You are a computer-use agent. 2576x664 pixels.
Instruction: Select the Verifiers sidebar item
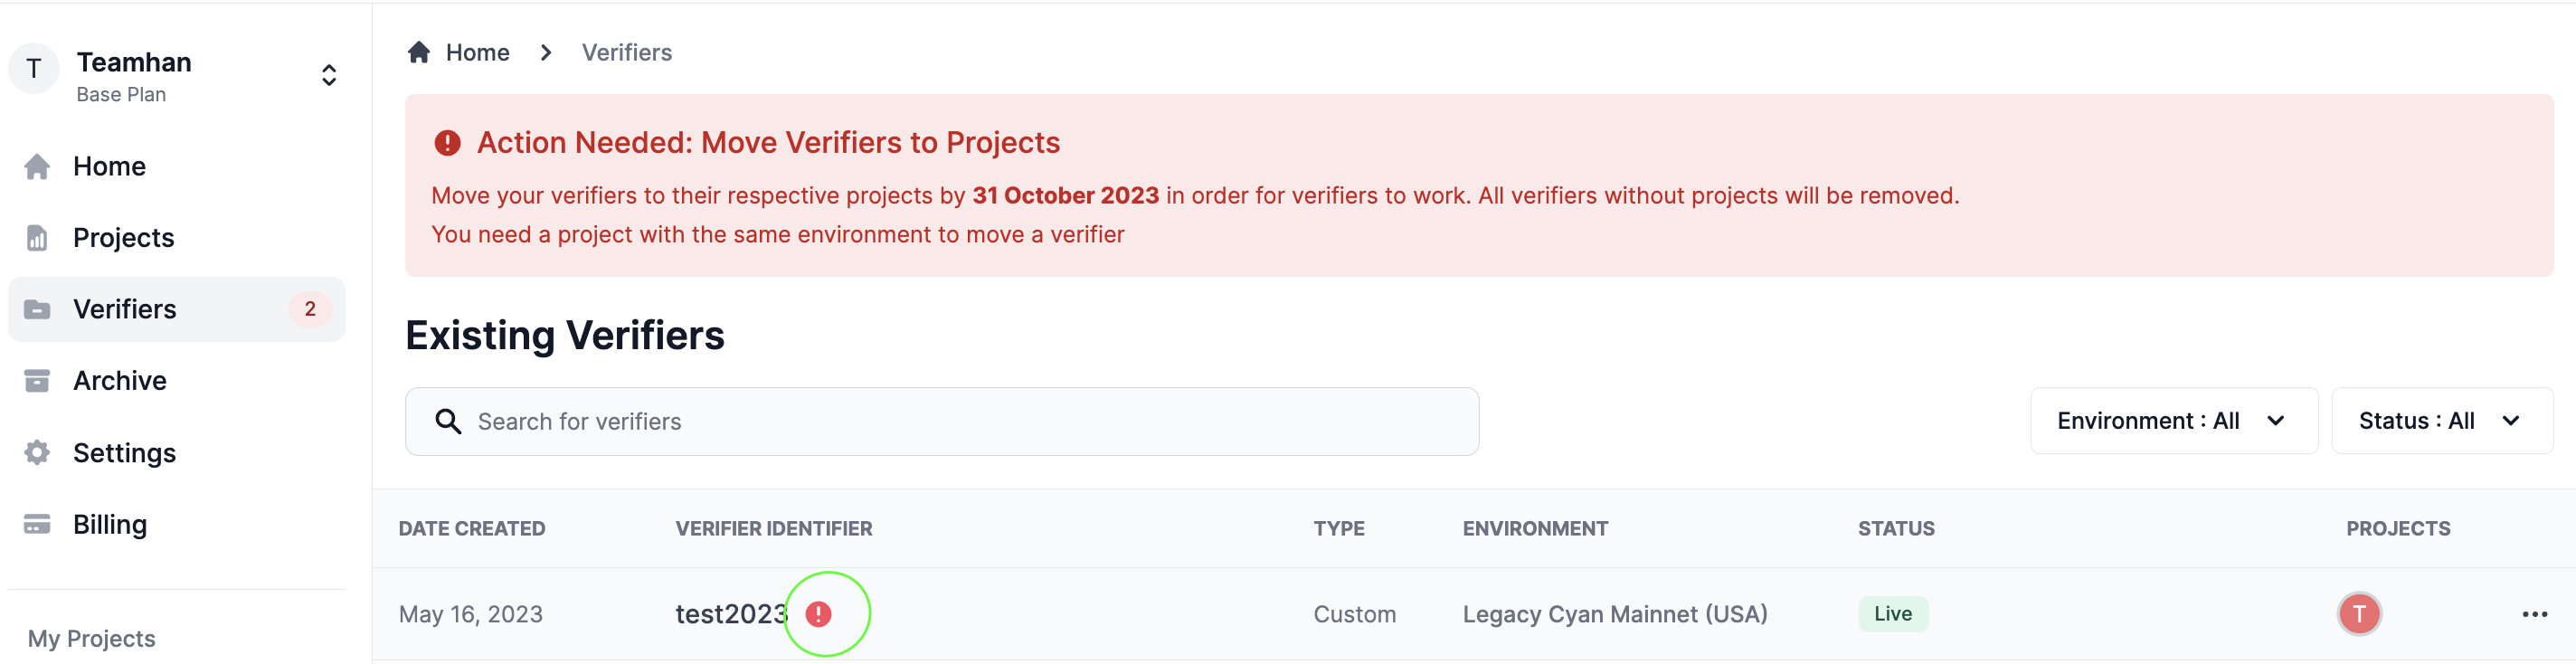click(176, 309)
